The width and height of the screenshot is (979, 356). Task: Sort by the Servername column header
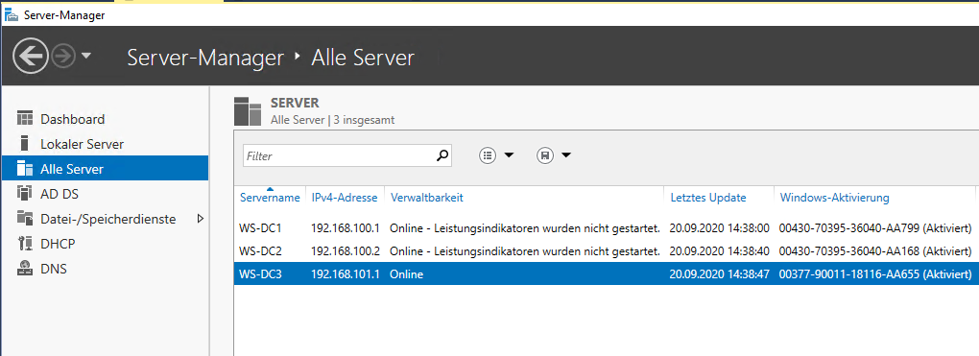[270, 198]
